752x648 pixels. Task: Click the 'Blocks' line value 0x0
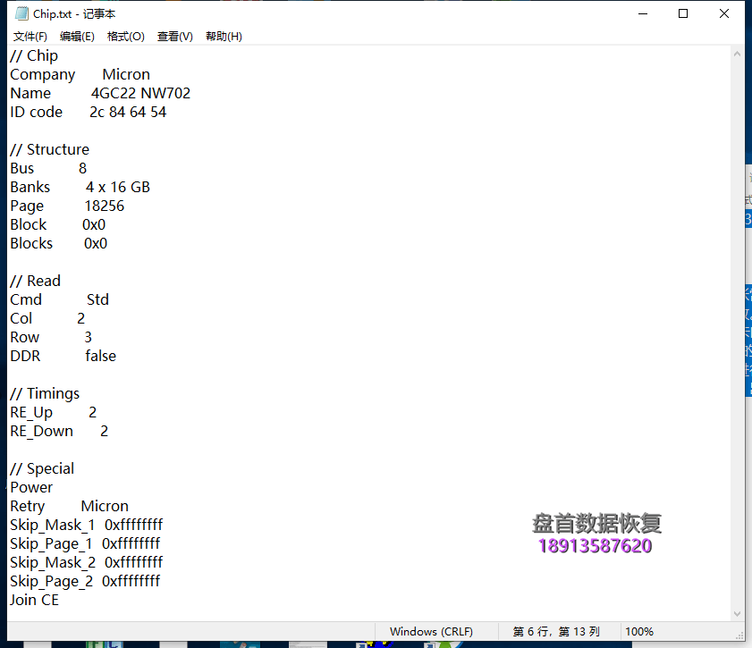(96, 243)
